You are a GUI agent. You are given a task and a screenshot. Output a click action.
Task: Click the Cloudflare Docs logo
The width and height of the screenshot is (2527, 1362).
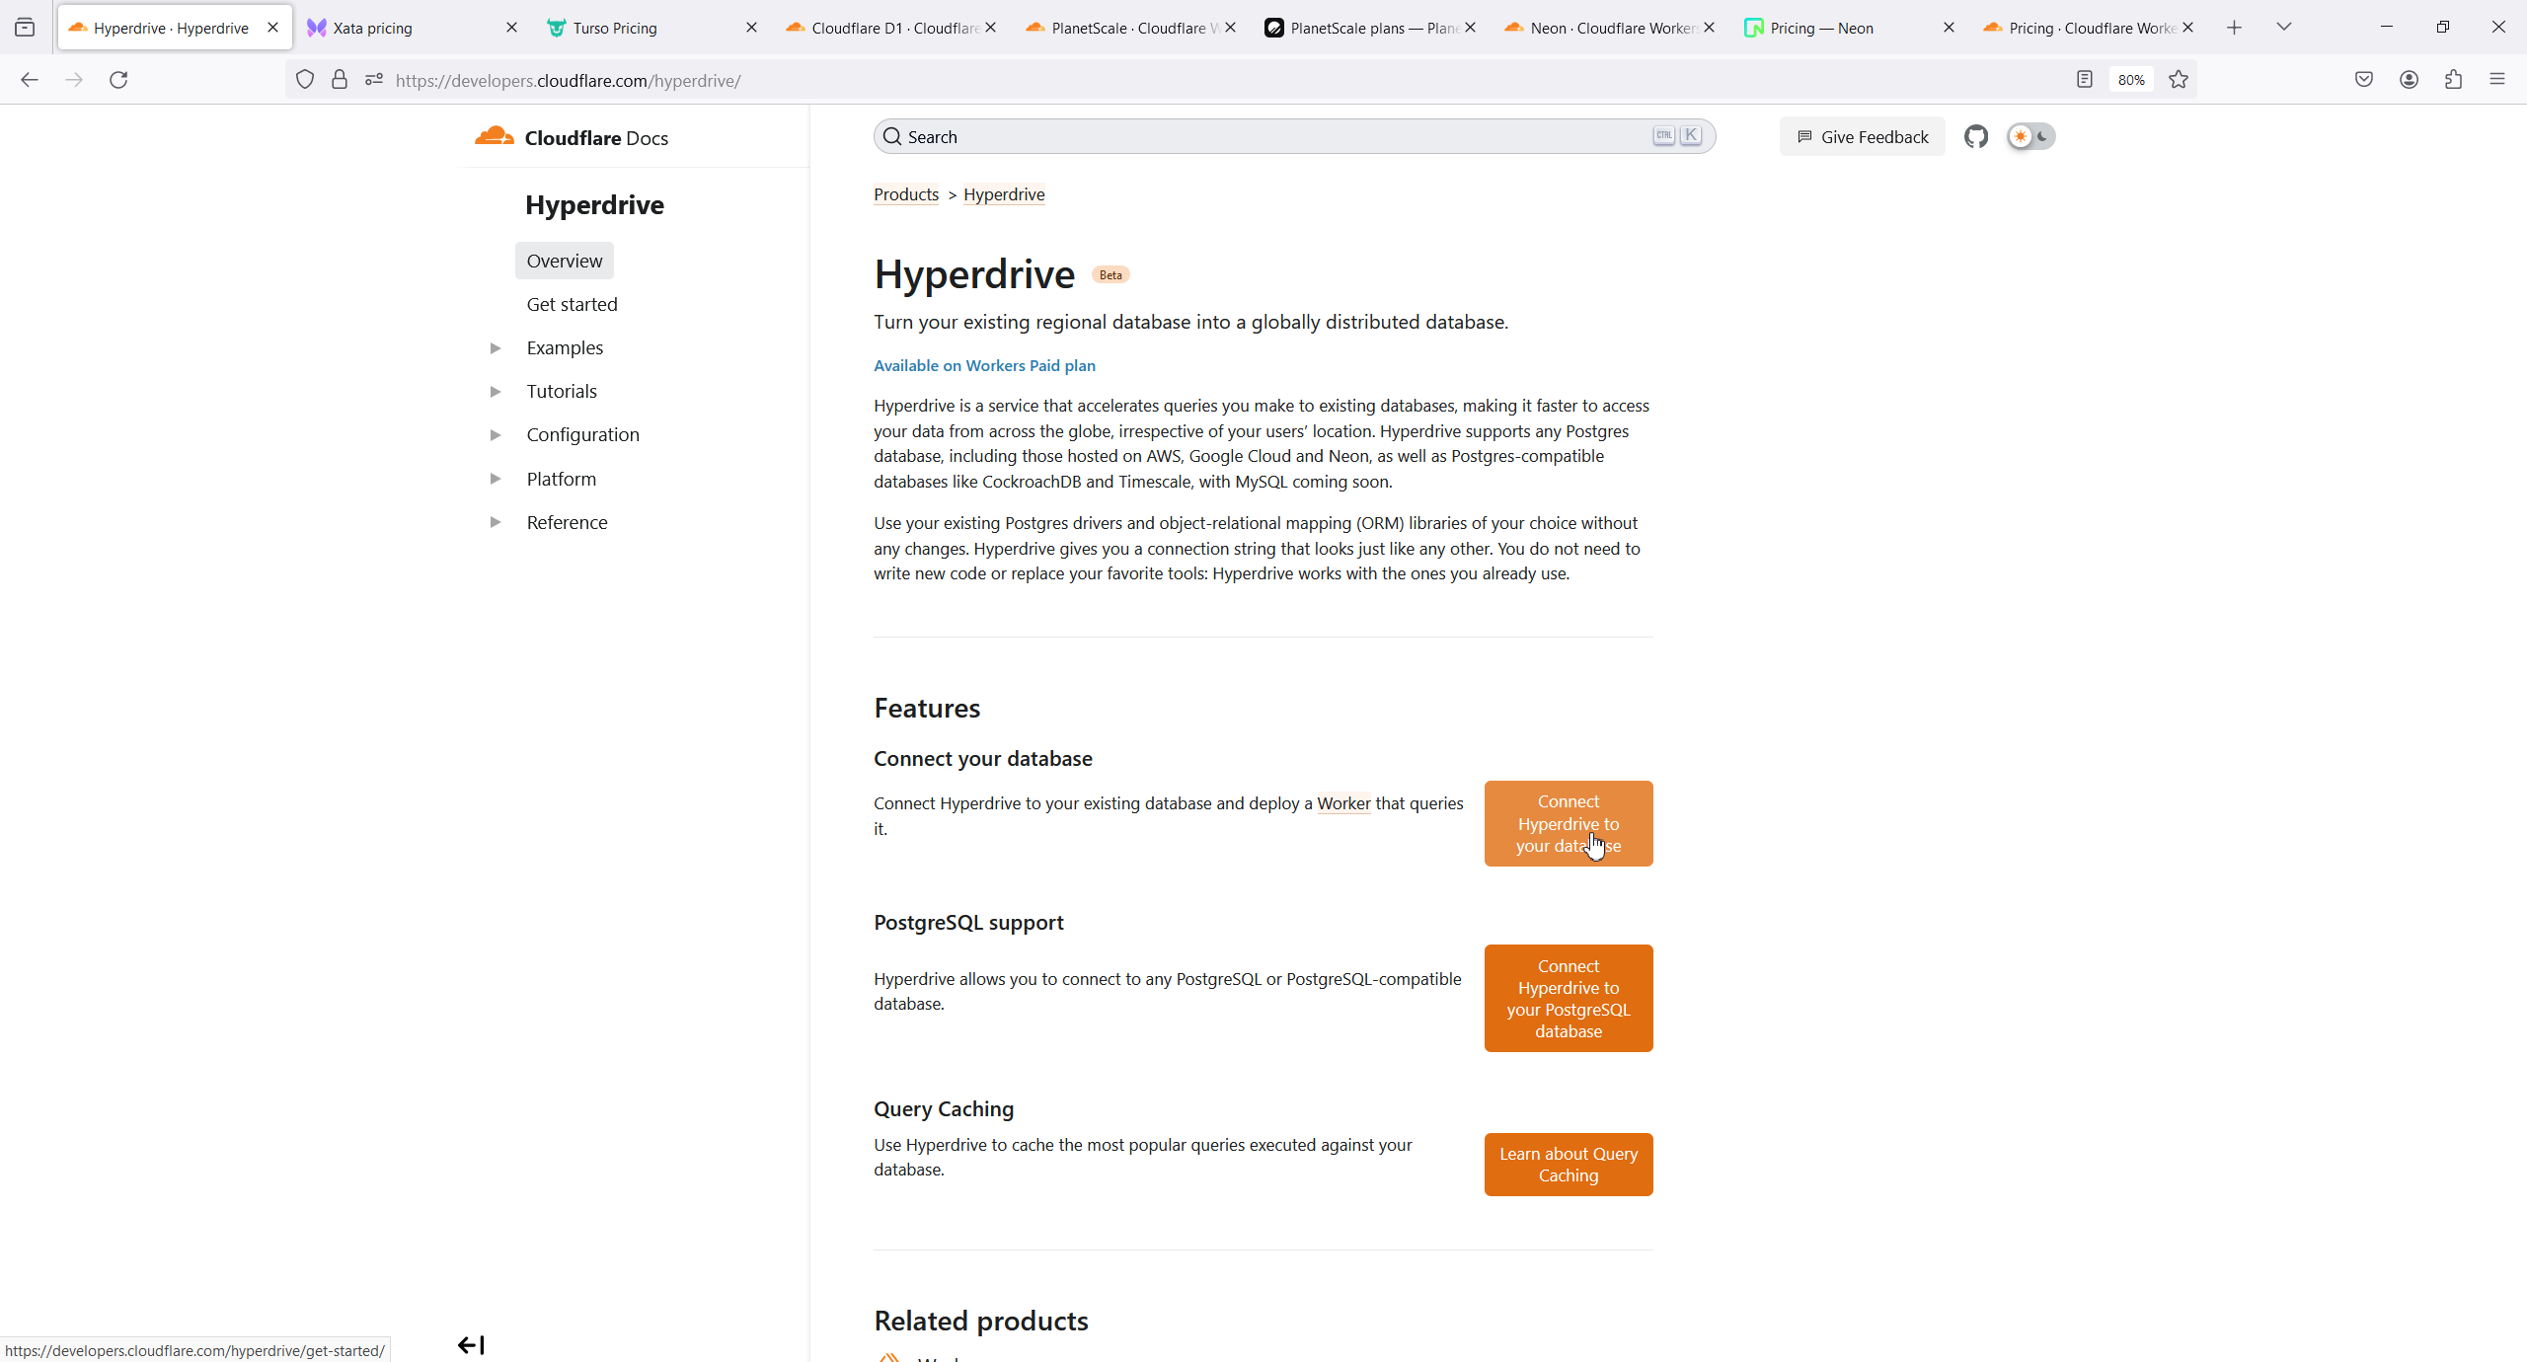(572, 137)
